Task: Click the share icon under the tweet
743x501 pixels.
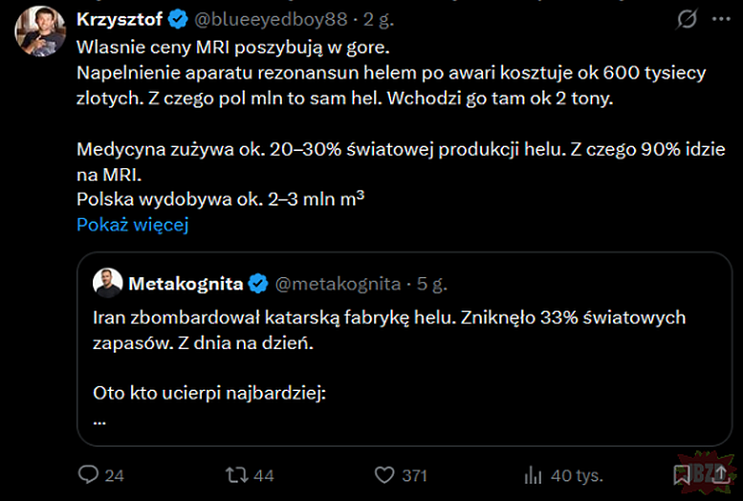Action: pyautogui.click(x=719, y=474)
